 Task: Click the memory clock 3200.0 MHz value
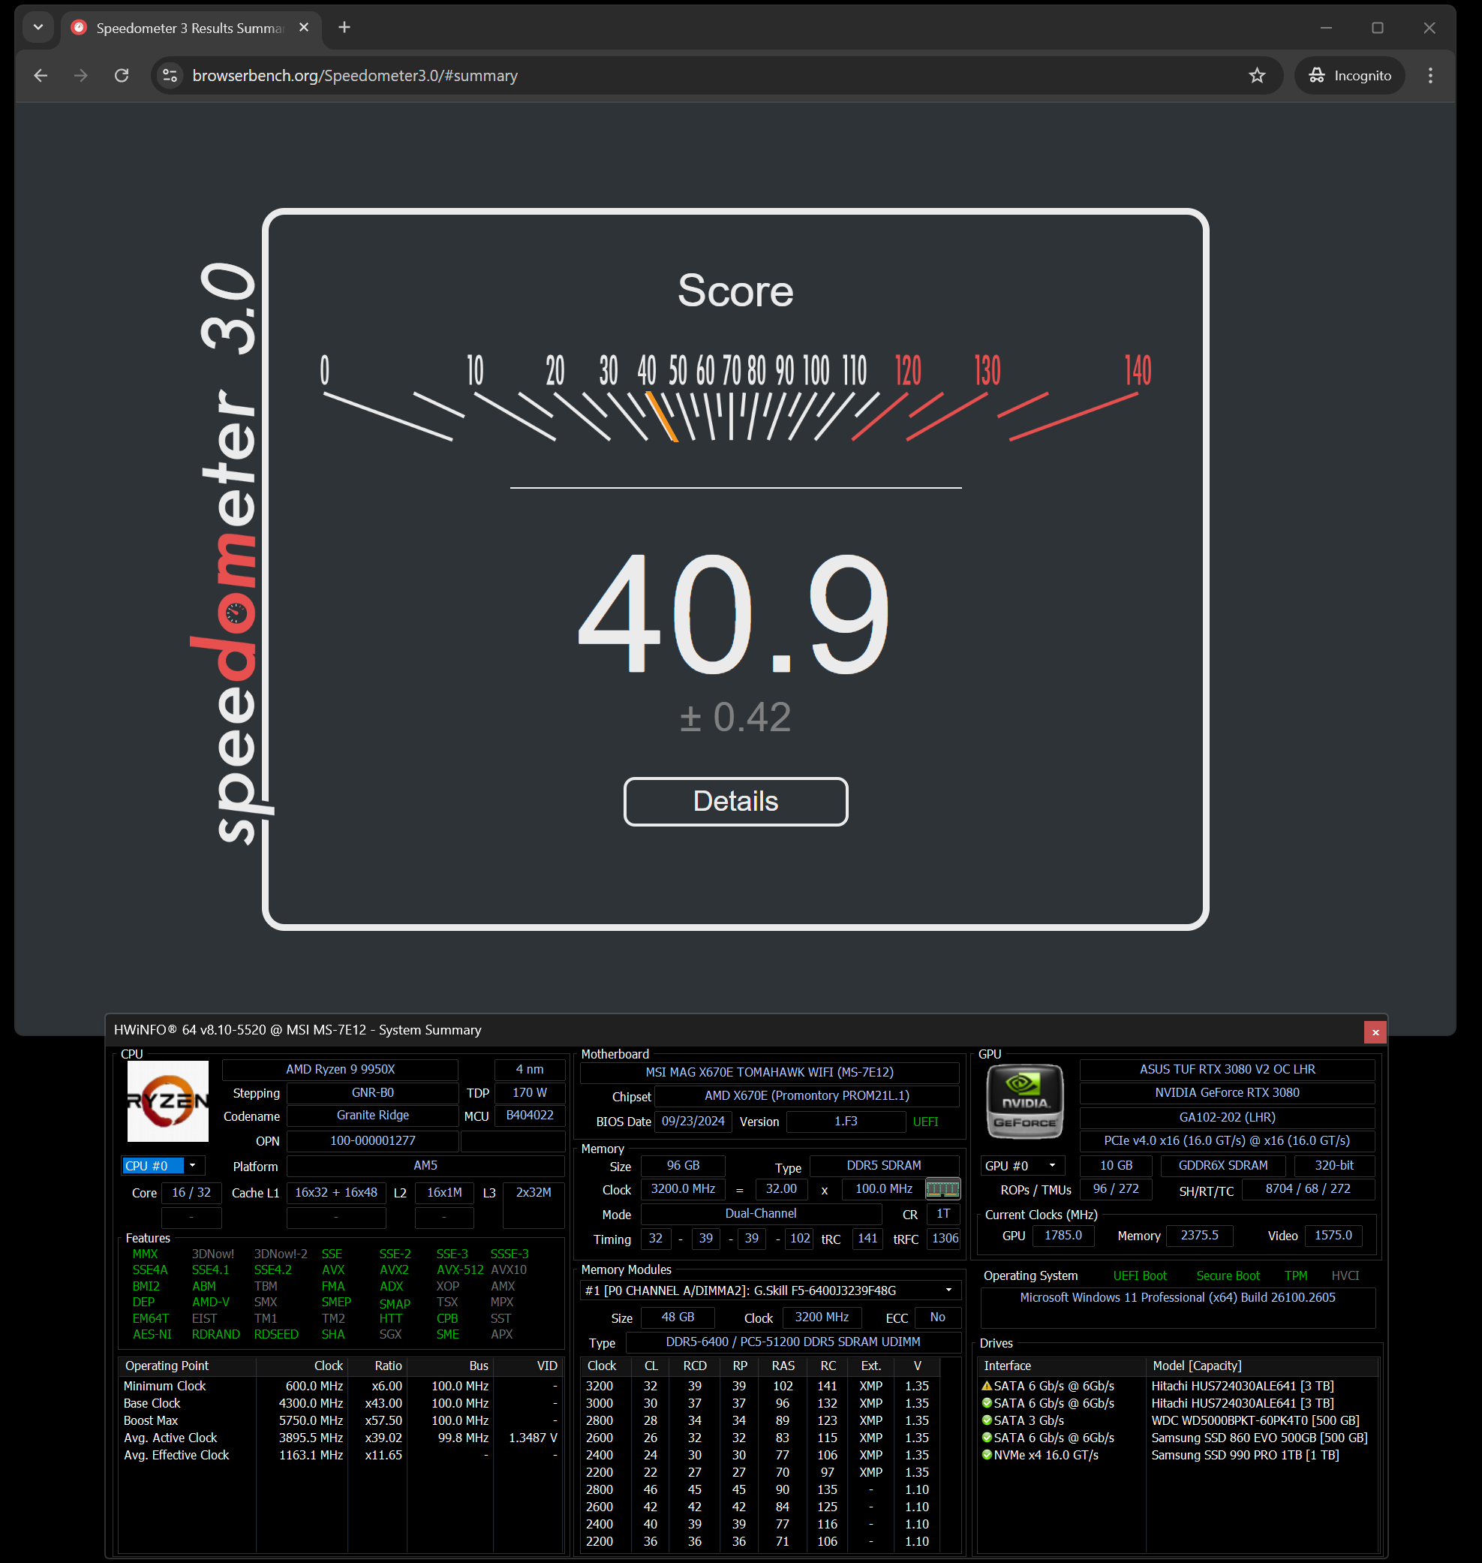(683, 1188)
